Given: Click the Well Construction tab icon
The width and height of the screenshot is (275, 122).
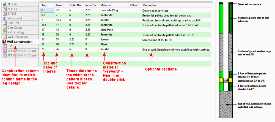Looking at the screenshot, I should click(4, 42).
